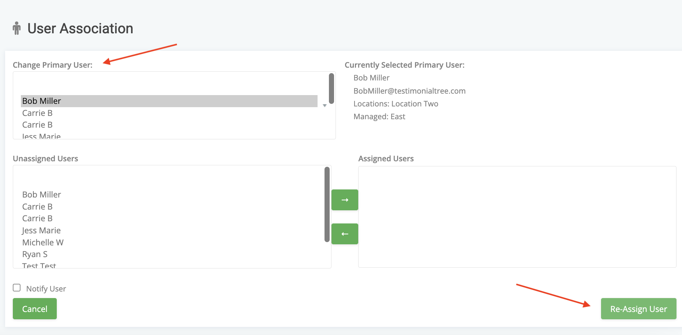Select Bob Miller in Change Primary User list
The width and height of the screenshot is (682, 335).
coord(42,101)
